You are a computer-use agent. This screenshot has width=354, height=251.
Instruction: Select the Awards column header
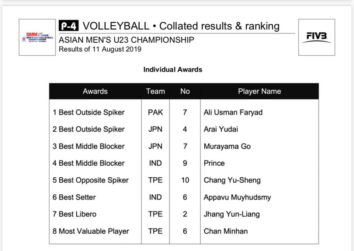tap(95, 91)
